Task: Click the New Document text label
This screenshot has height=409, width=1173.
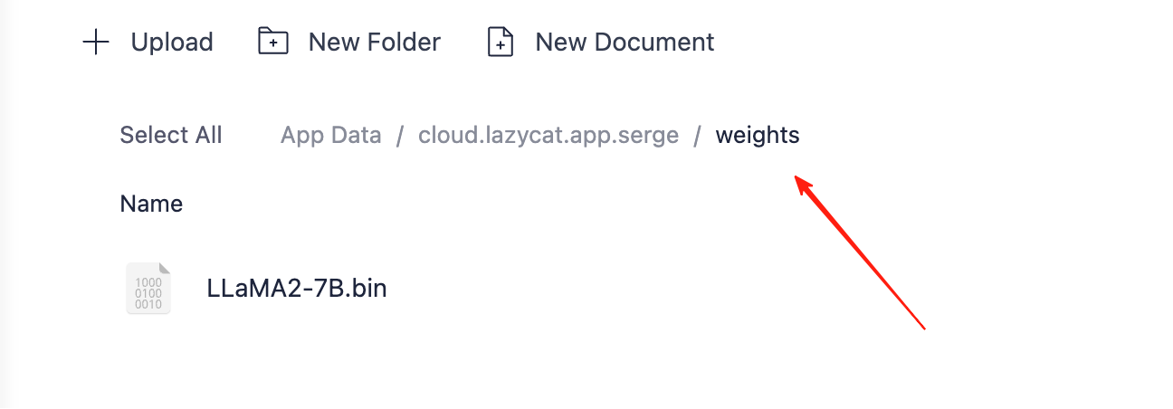Action: tap(625, 43)
